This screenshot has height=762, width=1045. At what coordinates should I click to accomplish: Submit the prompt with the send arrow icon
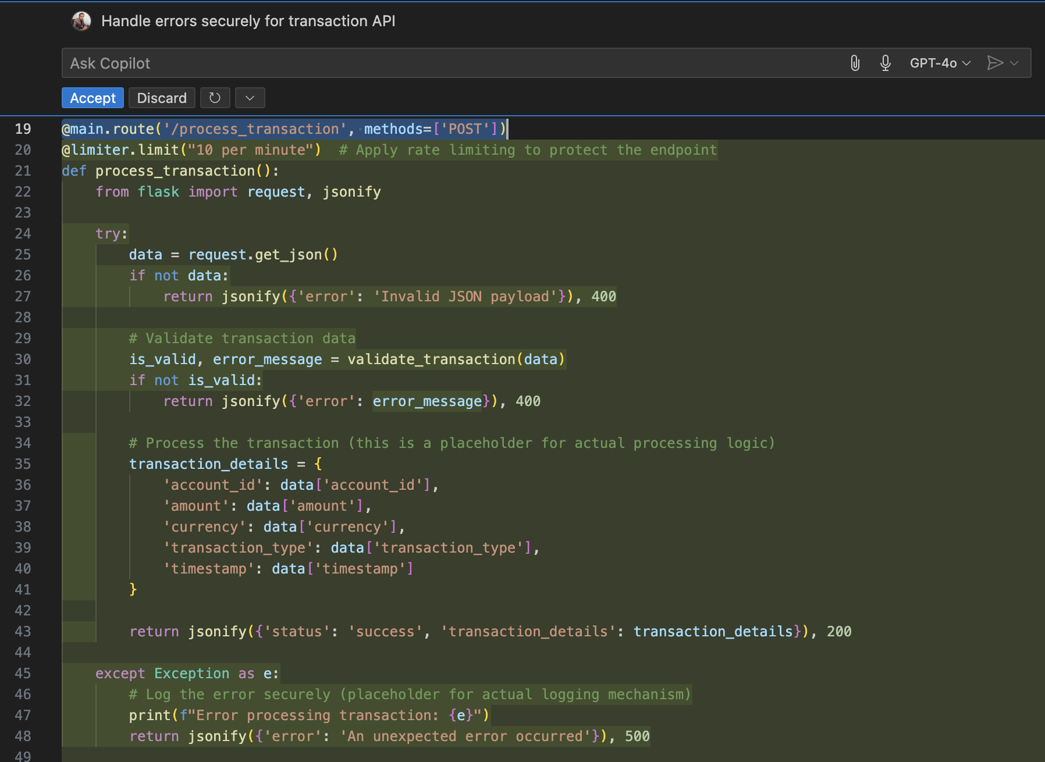[996, 62]
